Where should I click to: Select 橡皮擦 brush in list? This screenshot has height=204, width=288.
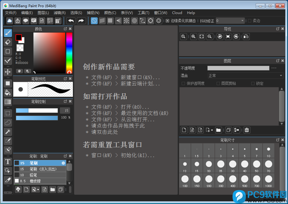(x=40, y=181)
